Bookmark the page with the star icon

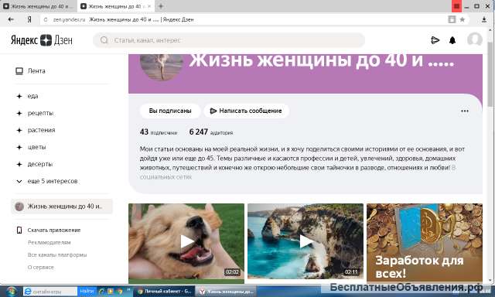pos(463,19)
